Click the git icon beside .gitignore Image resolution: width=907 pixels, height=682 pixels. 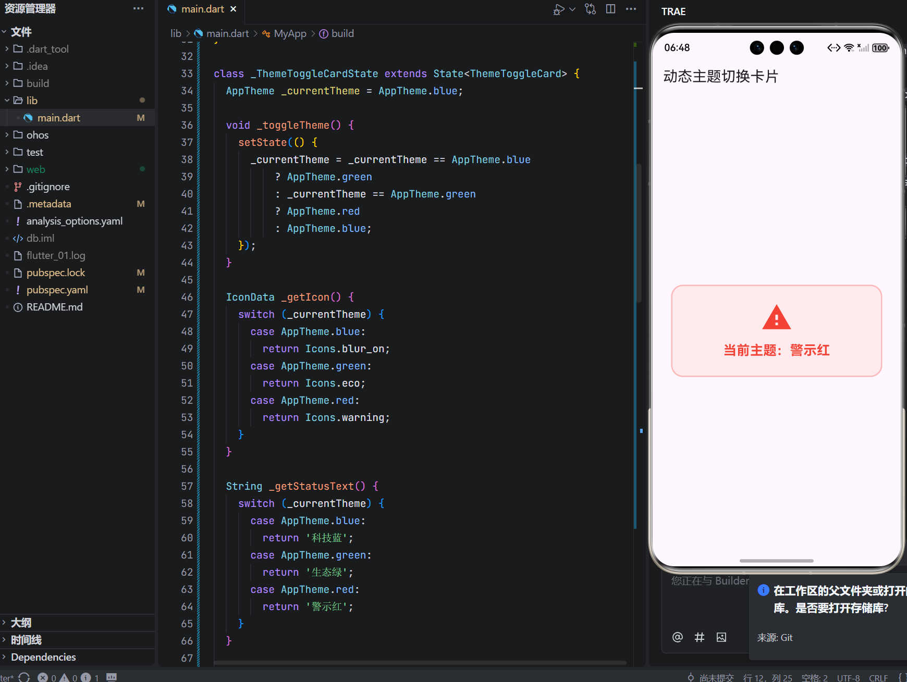(18, 187)
